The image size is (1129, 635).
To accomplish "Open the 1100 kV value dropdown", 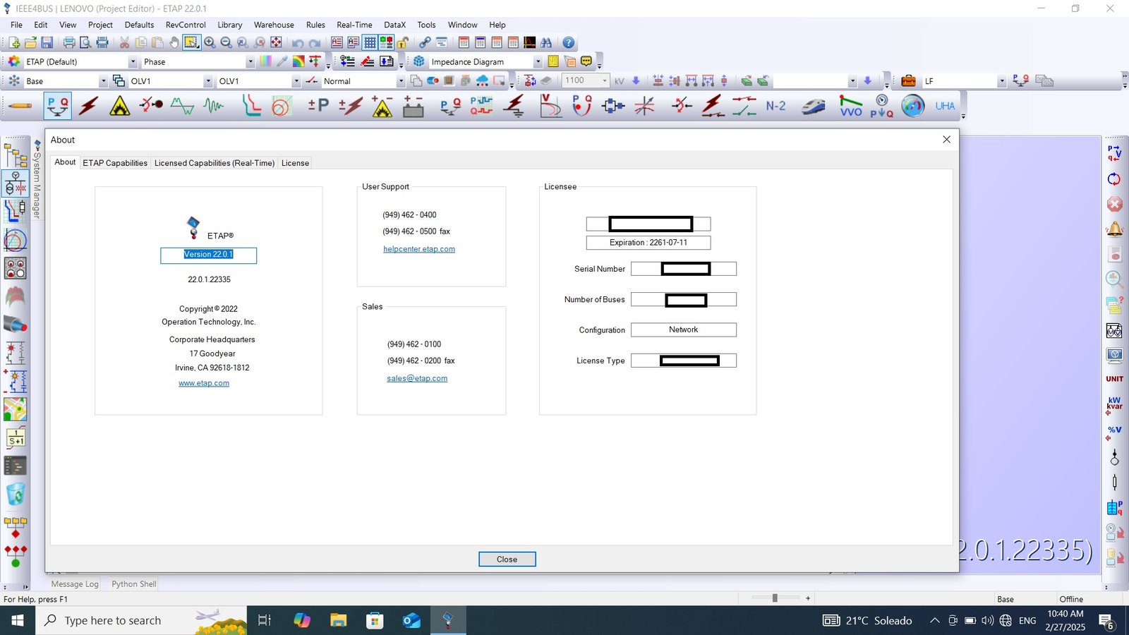I will pos(605,80).
